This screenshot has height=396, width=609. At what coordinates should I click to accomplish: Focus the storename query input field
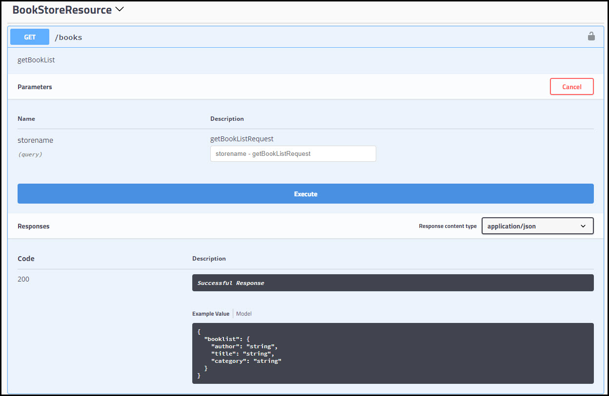pyautogui.click(x=293, y=153)
